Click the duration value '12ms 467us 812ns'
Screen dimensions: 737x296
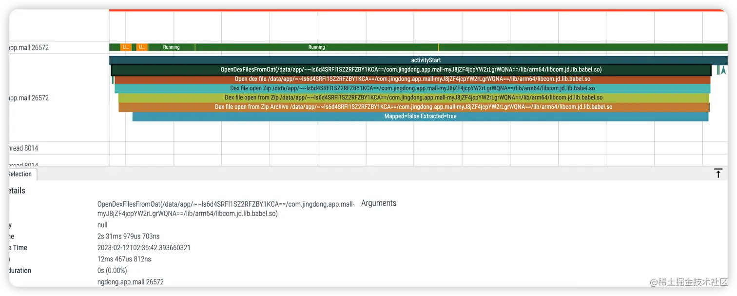coord(124,259)
